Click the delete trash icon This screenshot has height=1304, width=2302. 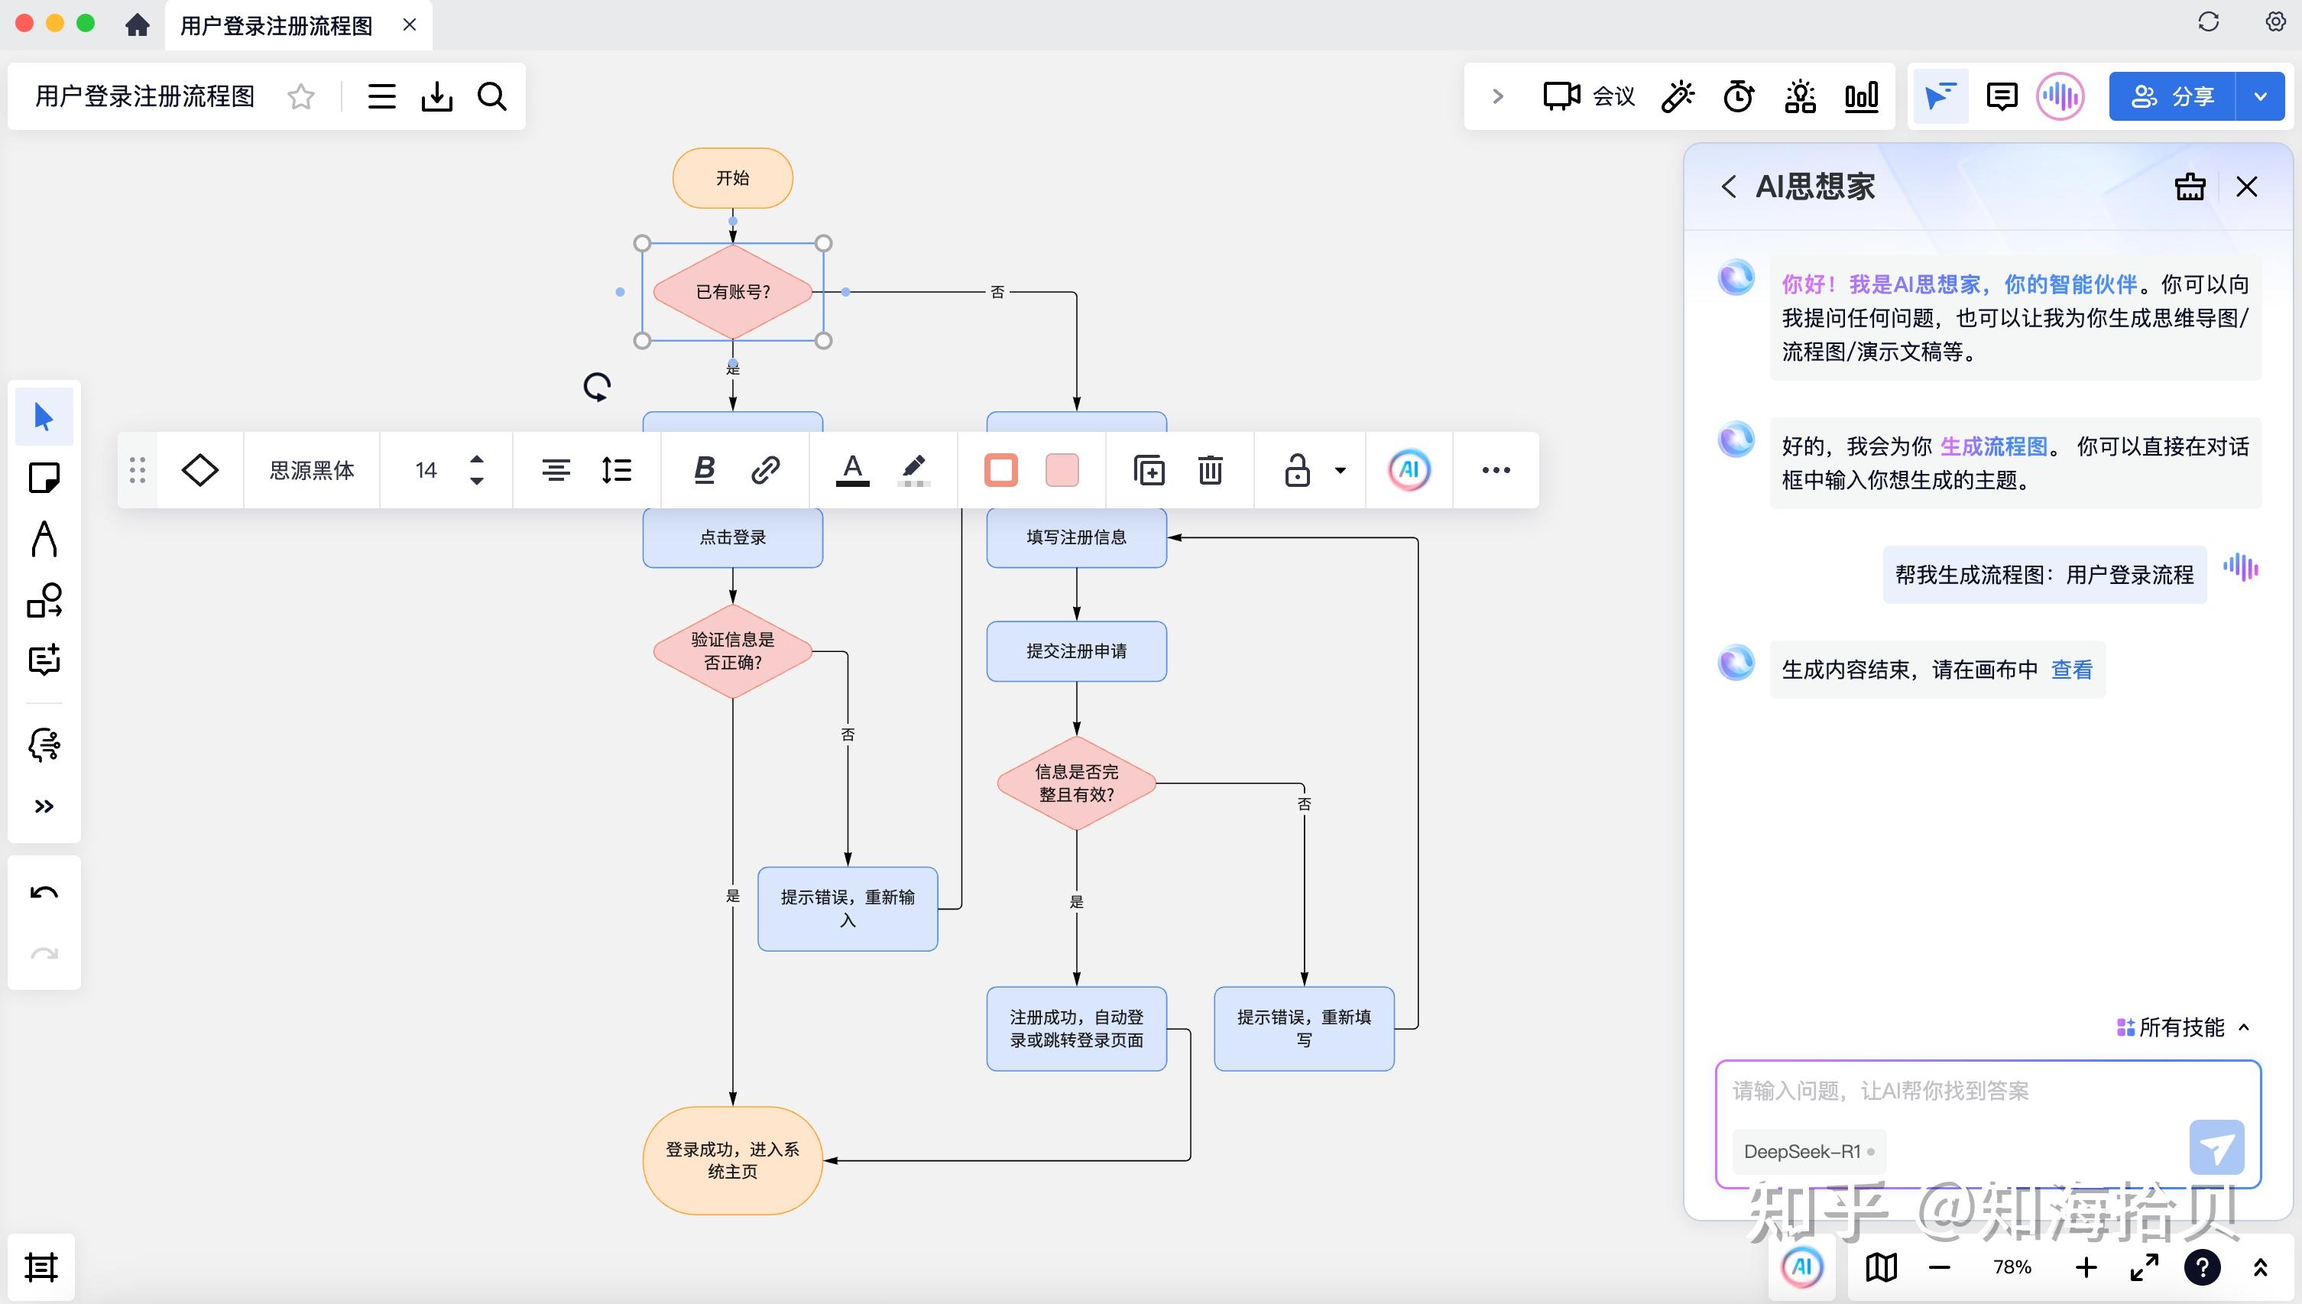click(1210, 470)
